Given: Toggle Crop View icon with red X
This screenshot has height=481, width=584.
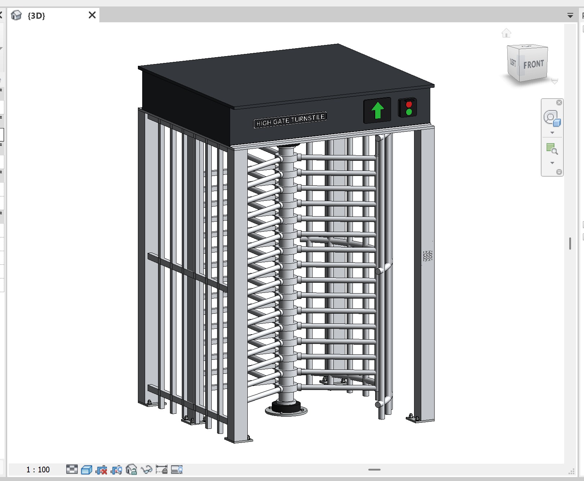Looking at the screenshot, I should point(102,469).
